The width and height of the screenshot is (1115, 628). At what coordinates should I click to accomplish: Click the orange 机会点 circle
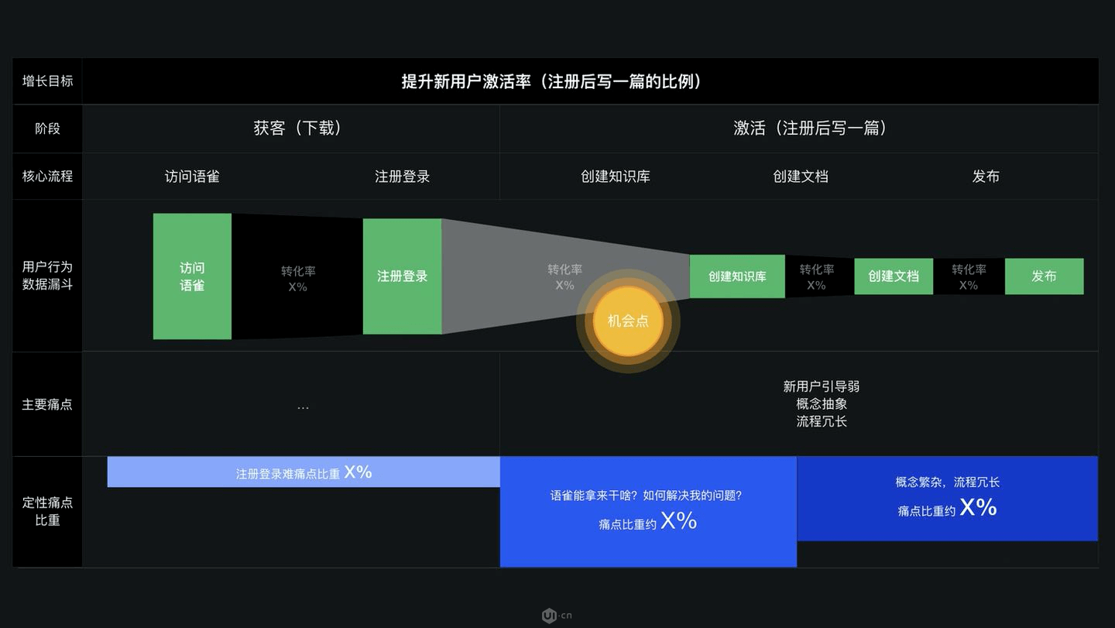[628, 321]
